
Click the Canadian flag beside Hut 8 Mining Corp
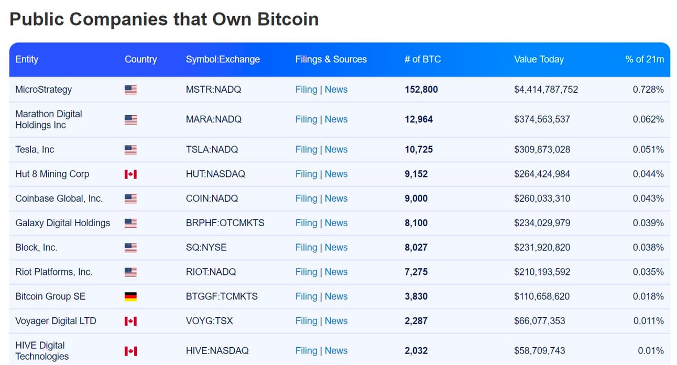coord(130,174)
